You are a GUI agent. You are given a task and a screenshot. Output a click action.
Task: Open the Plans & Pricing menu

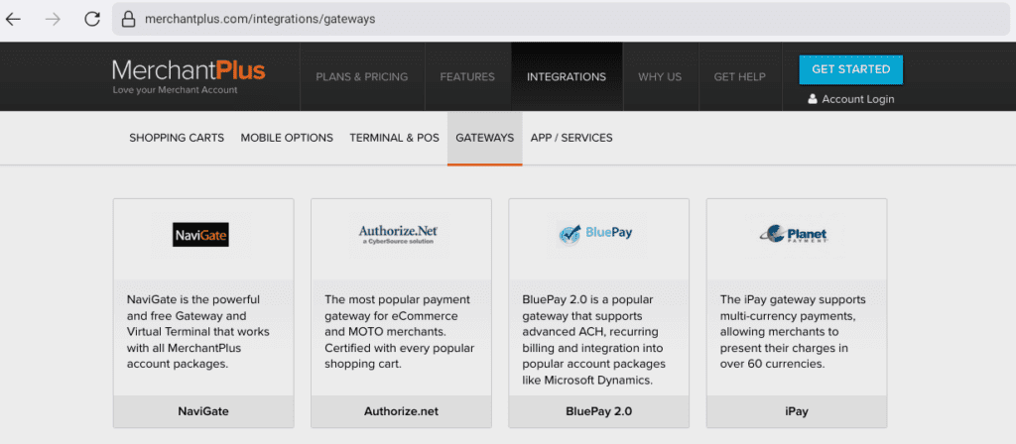(x=361, y=77)
